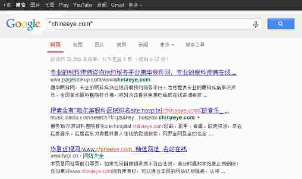The height and width of the screenshot is (179, 302).
Task: Click 搜索 in the top black bar
Action: coord(21,5)
